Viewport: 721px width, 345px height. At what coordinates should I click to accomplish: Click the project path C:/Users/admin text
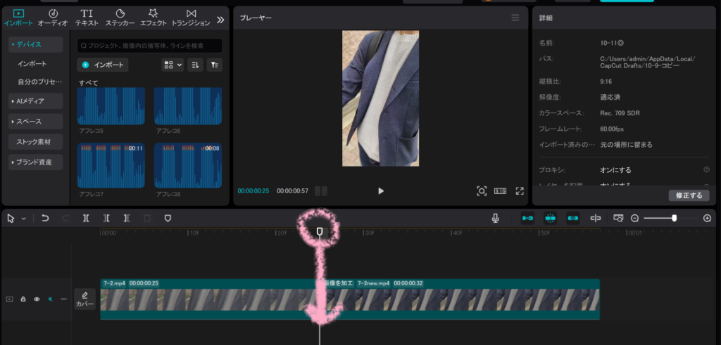click(x=648, y=62)
